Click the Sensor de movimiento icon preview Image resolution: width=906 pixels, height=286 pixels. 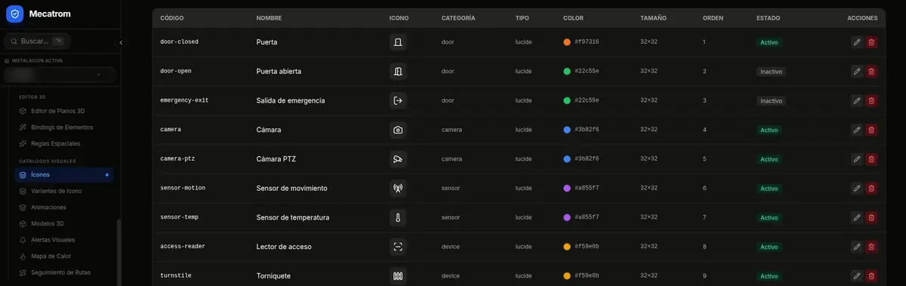[398, 188]
